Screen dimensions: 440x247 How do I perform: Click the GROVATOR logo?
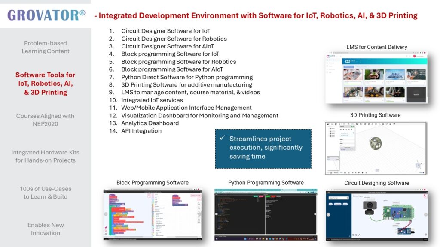[46, 15]
